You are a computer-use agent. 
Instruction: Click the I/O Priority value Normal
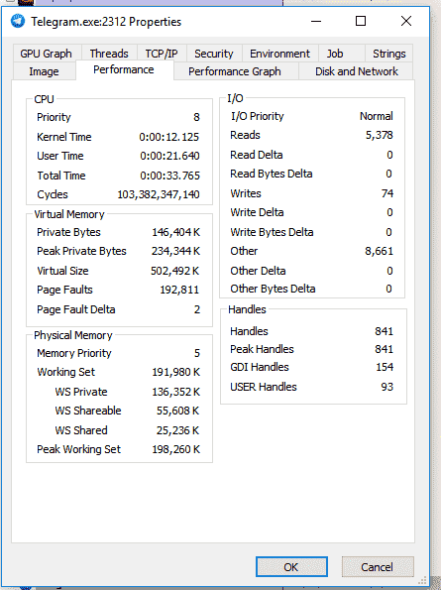point(377,116)
